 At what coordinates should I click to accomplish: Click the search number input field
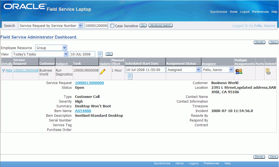pos(96,26)
